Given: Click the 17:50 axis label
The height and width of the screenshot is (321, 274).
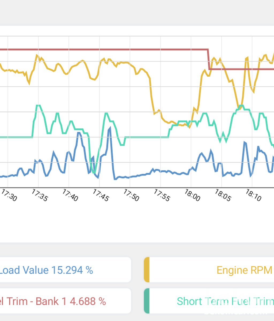Looking at the screenshot, I should pyautogui.click(x=131, y=196).
